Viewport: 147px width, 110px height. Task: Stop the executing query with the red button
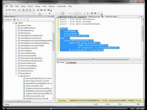click(50, 13)
